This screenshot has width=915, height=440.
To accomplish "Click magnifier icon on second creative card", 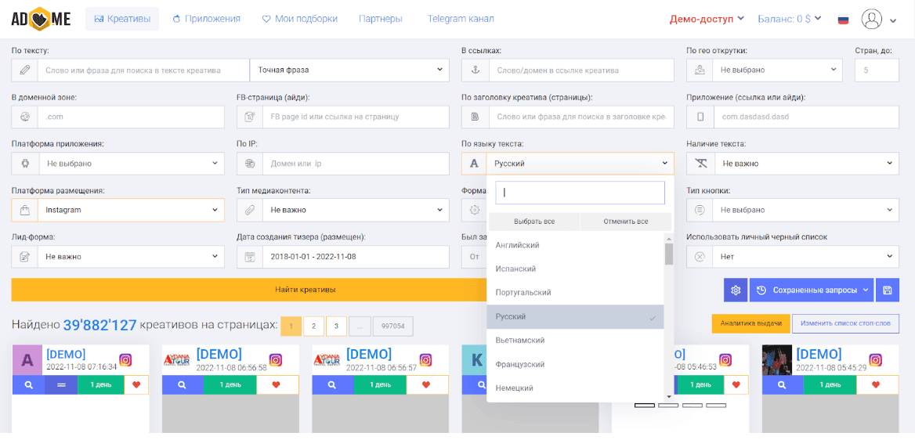I will (x=182, y=384).
